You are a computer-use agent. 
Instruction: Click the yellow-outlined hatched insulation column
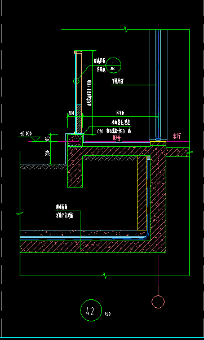pyautogui.click(x=142, y=193)
